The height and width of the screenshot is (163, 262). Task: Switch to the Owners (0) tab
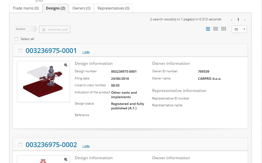click(x=81, y=8)
